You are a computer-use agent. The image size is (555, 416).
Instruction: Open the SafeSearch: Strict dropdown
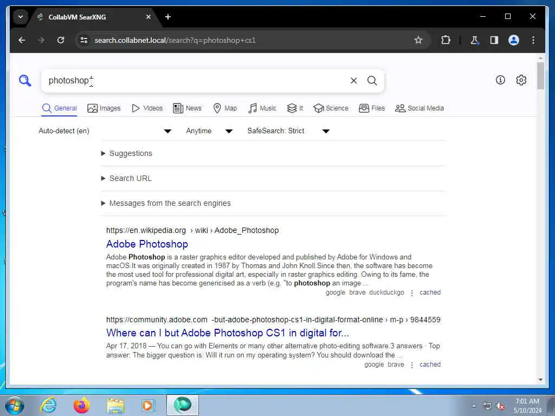tap(288, 131)
